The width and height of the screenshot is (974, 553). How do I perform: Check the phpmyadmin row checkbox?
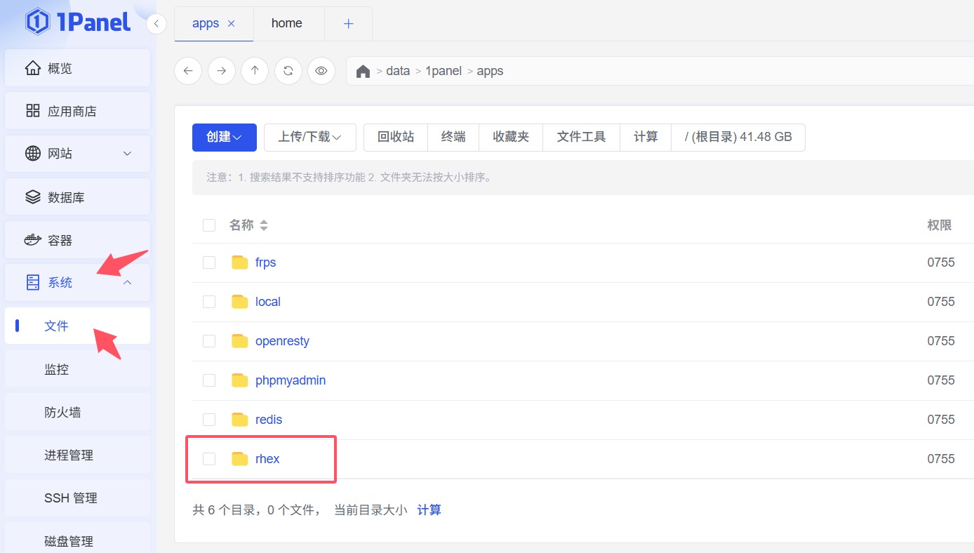209,380
